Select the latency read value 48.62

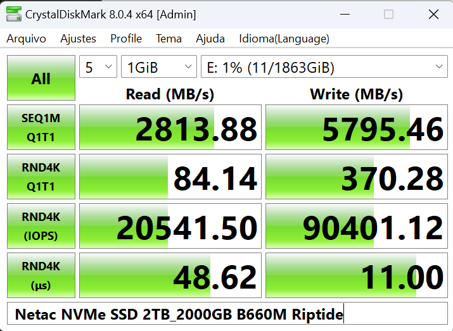170,275
